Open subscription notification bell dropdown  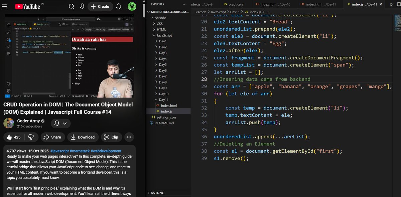(x=60, y=123)
